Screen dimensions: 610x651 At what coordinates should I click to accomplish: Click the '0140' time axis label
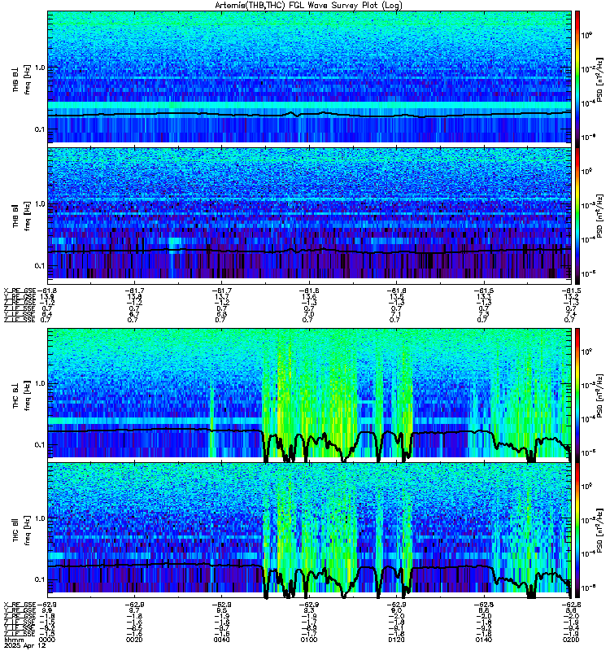tap(484, 640)
